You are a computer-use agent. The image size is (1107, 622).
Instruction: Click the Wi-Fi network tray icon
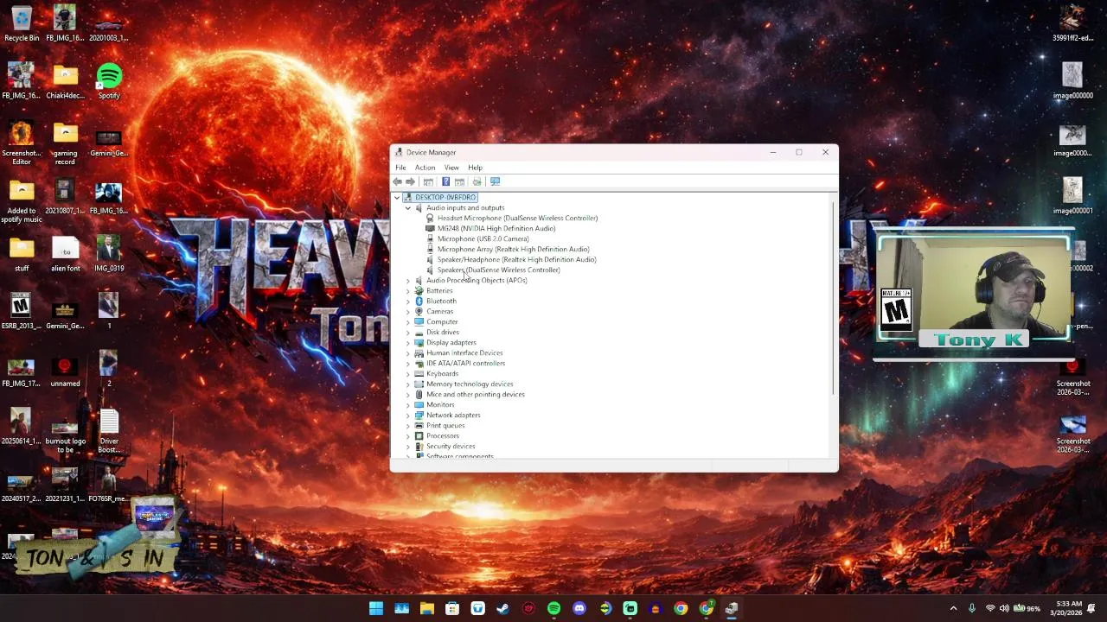[x=990, y=609]
